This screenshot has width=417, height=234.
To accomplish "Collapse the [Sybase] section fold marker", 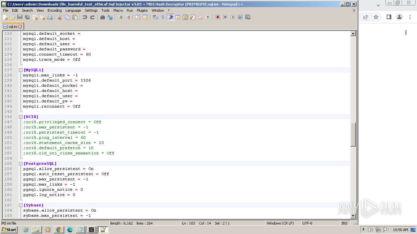I will pos(21,205).
